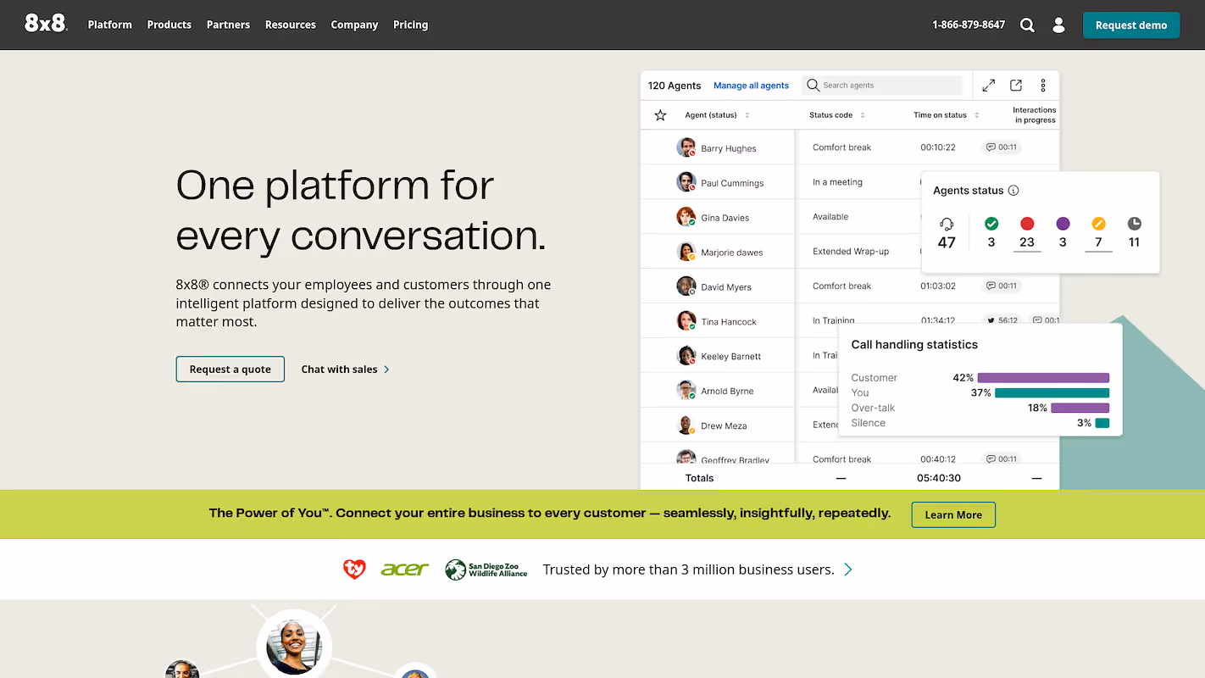Click the open-in-new-window icon in agents panel
The image size is (1205, 678).
tap(1016, 86)
